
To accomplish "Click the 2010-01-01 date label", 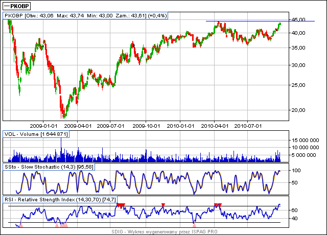I will coord(180,126).
